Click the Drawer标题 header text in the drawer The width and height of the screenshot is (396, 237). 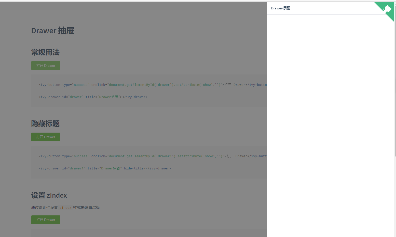(280, 8)
